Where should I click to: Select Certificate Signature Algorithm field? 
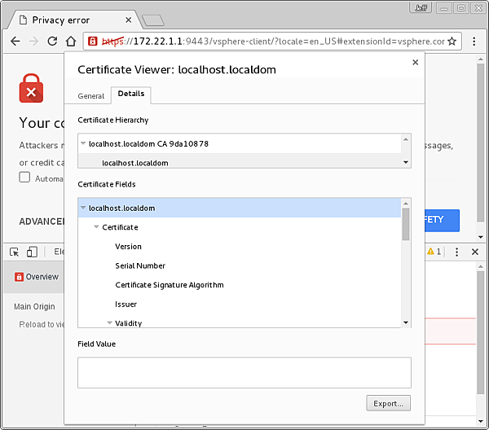coord(170,285)
